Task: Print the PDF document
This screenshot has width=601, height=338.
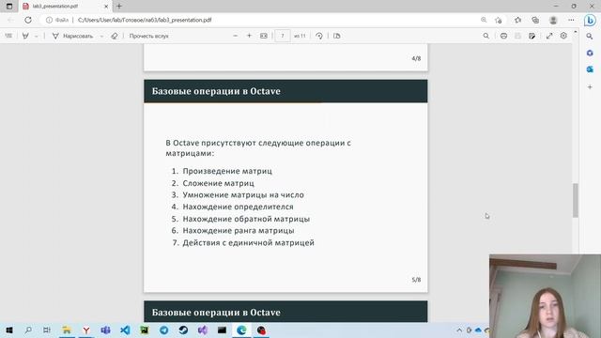Action: 503,36
